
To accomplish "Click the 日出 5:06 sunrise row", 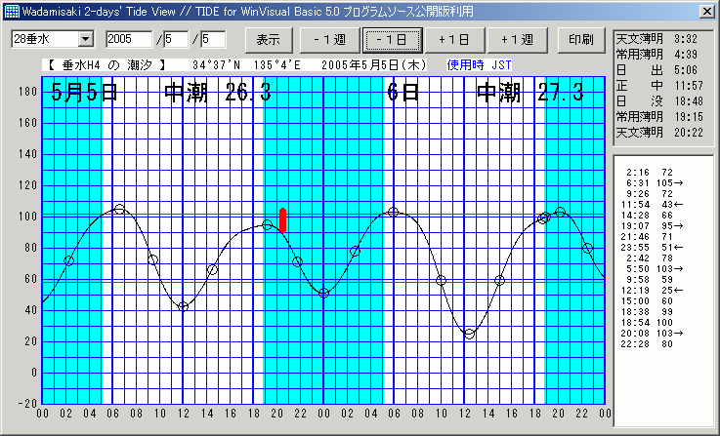I will pyautogui.click(x=659, y=70).
